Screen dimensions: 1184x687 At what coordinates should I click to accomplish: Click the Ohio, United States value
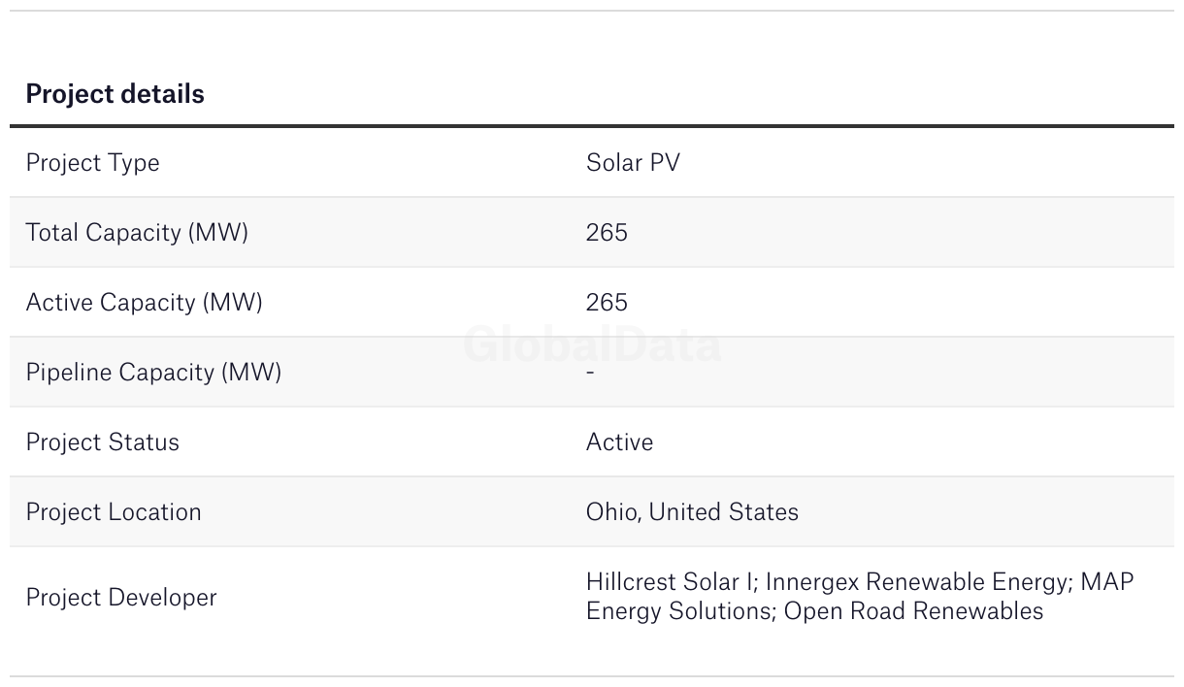[692, 511]
